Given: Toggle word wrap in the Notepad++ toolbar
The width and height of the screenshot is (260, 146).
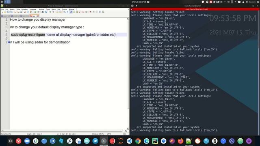Looking at the screenshot, I should click(x=64, y=12).
